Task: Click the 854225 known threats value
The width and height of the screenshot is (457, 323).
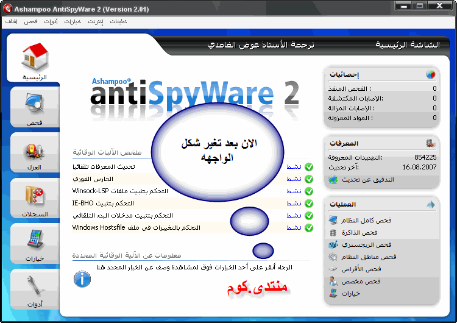Action: coord(425,157)
